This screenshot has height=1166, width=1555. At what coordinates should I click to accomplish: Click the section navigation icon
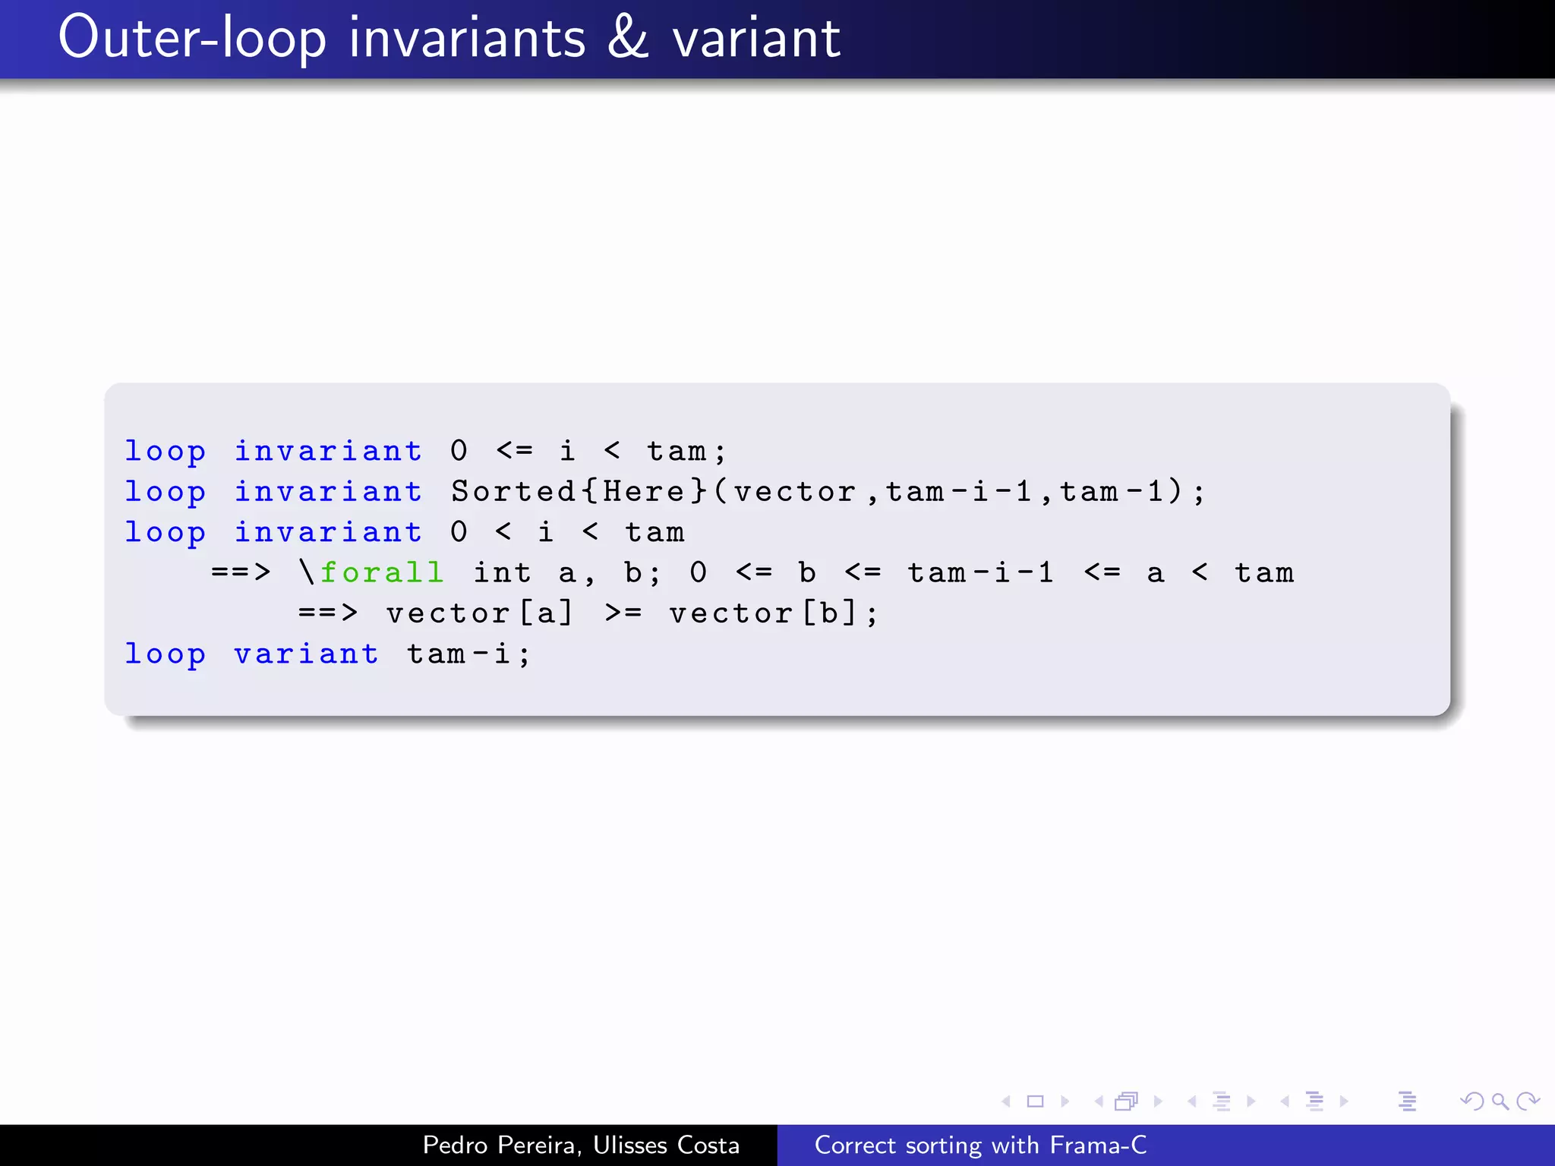(x=1314, y=1101)
